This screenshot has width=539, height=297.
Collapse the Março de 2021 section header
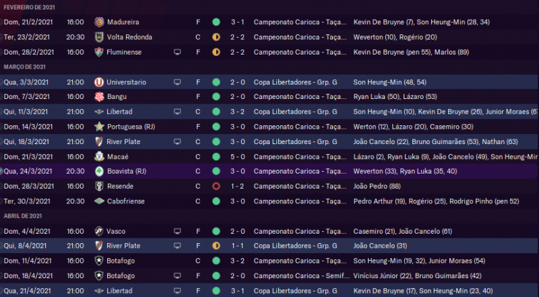click(24, 67)
